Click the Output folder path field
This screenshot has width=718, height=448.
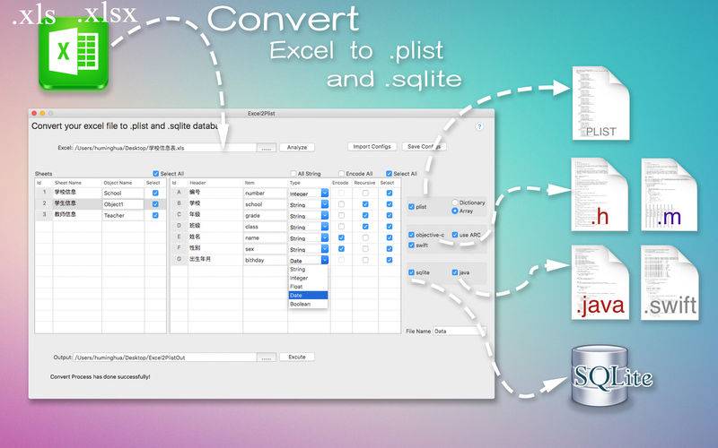165,358
